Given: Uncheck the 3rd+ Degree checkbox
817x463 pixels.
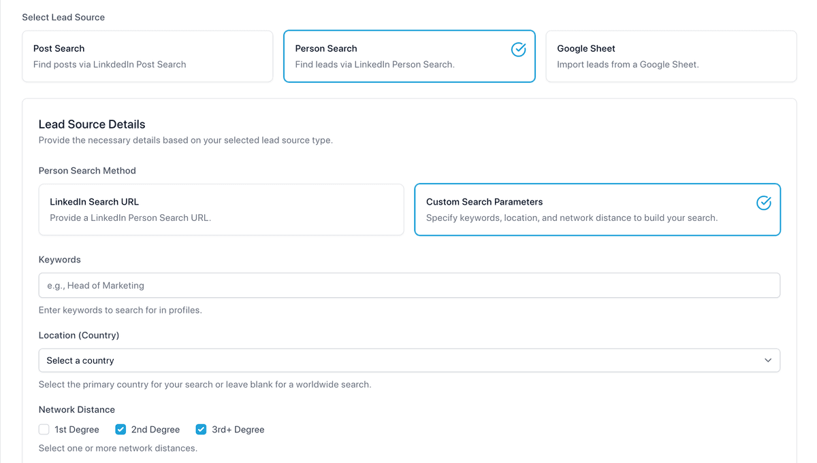Looking at the screenshot, I should [201, 429].
